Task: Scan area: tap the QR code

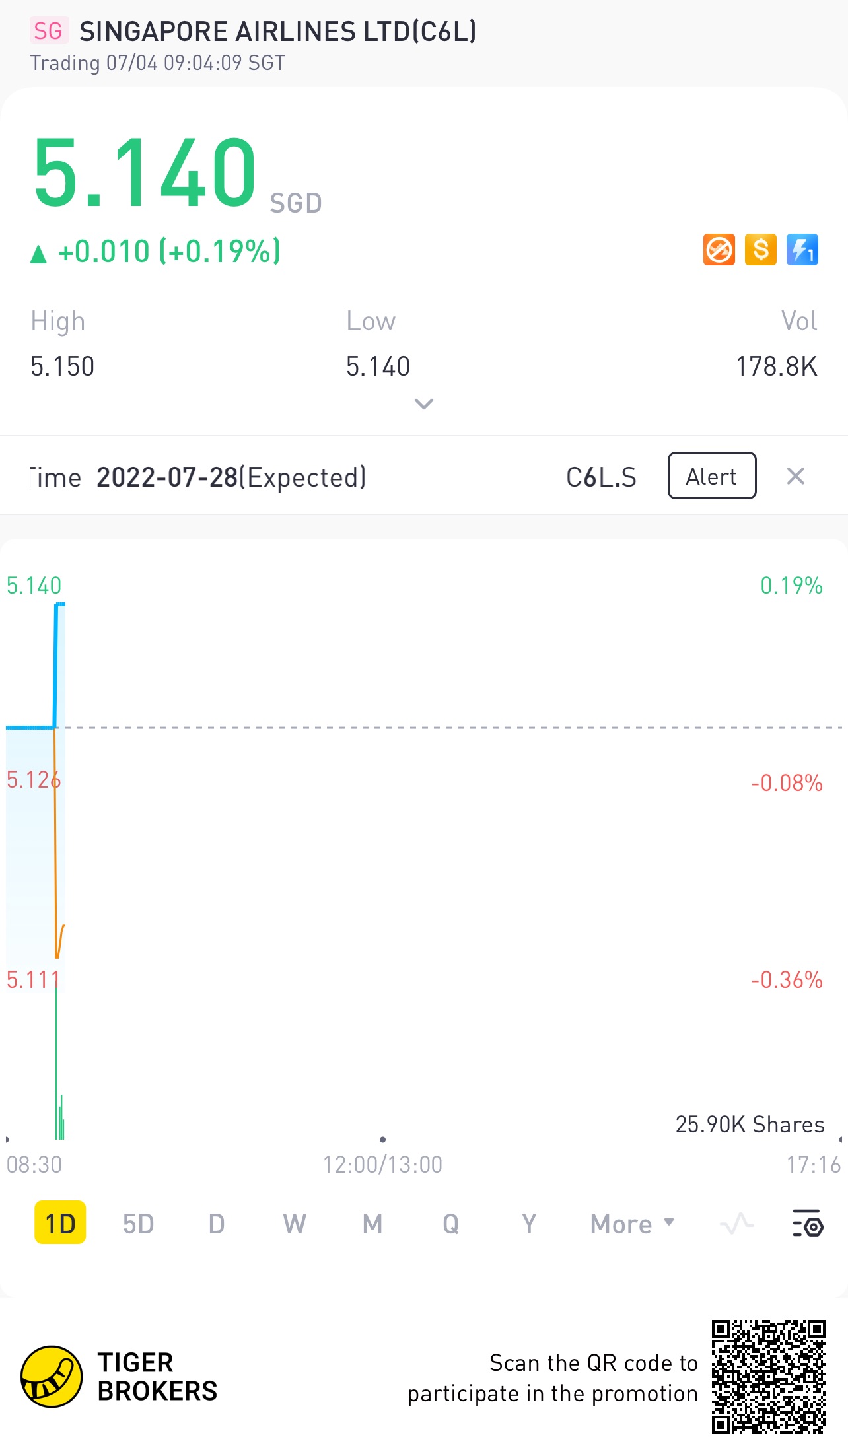Action: point(768,1377)
